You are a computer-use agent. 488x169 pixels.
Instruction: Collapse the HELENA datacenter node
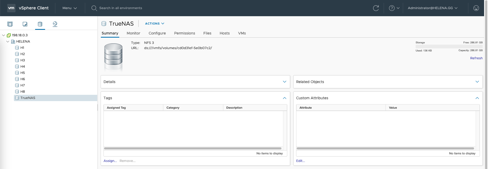[8, 42]
